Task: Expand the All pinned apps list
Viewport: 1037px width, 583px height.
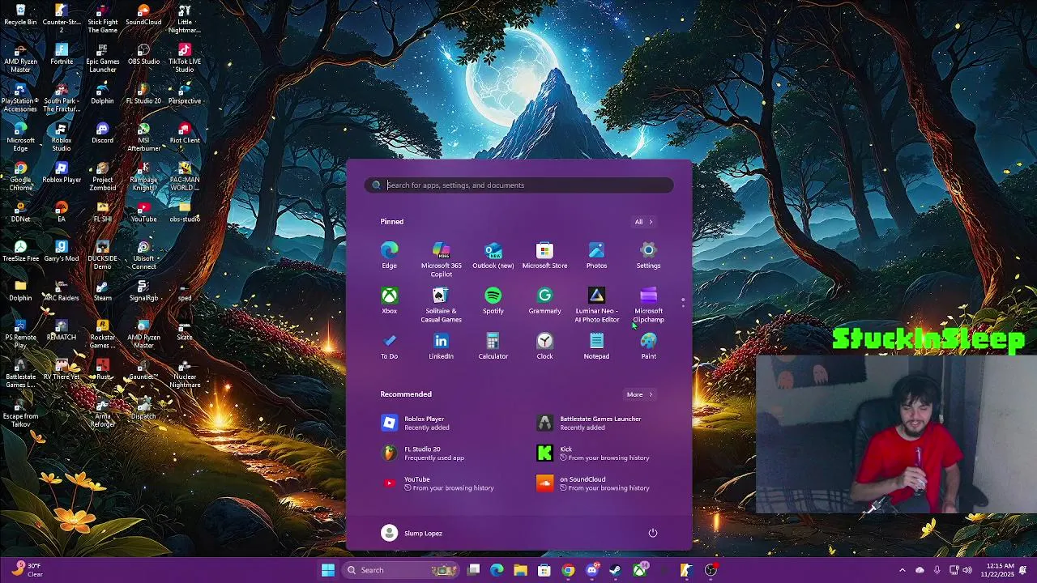Action: (x=643, y=222)
